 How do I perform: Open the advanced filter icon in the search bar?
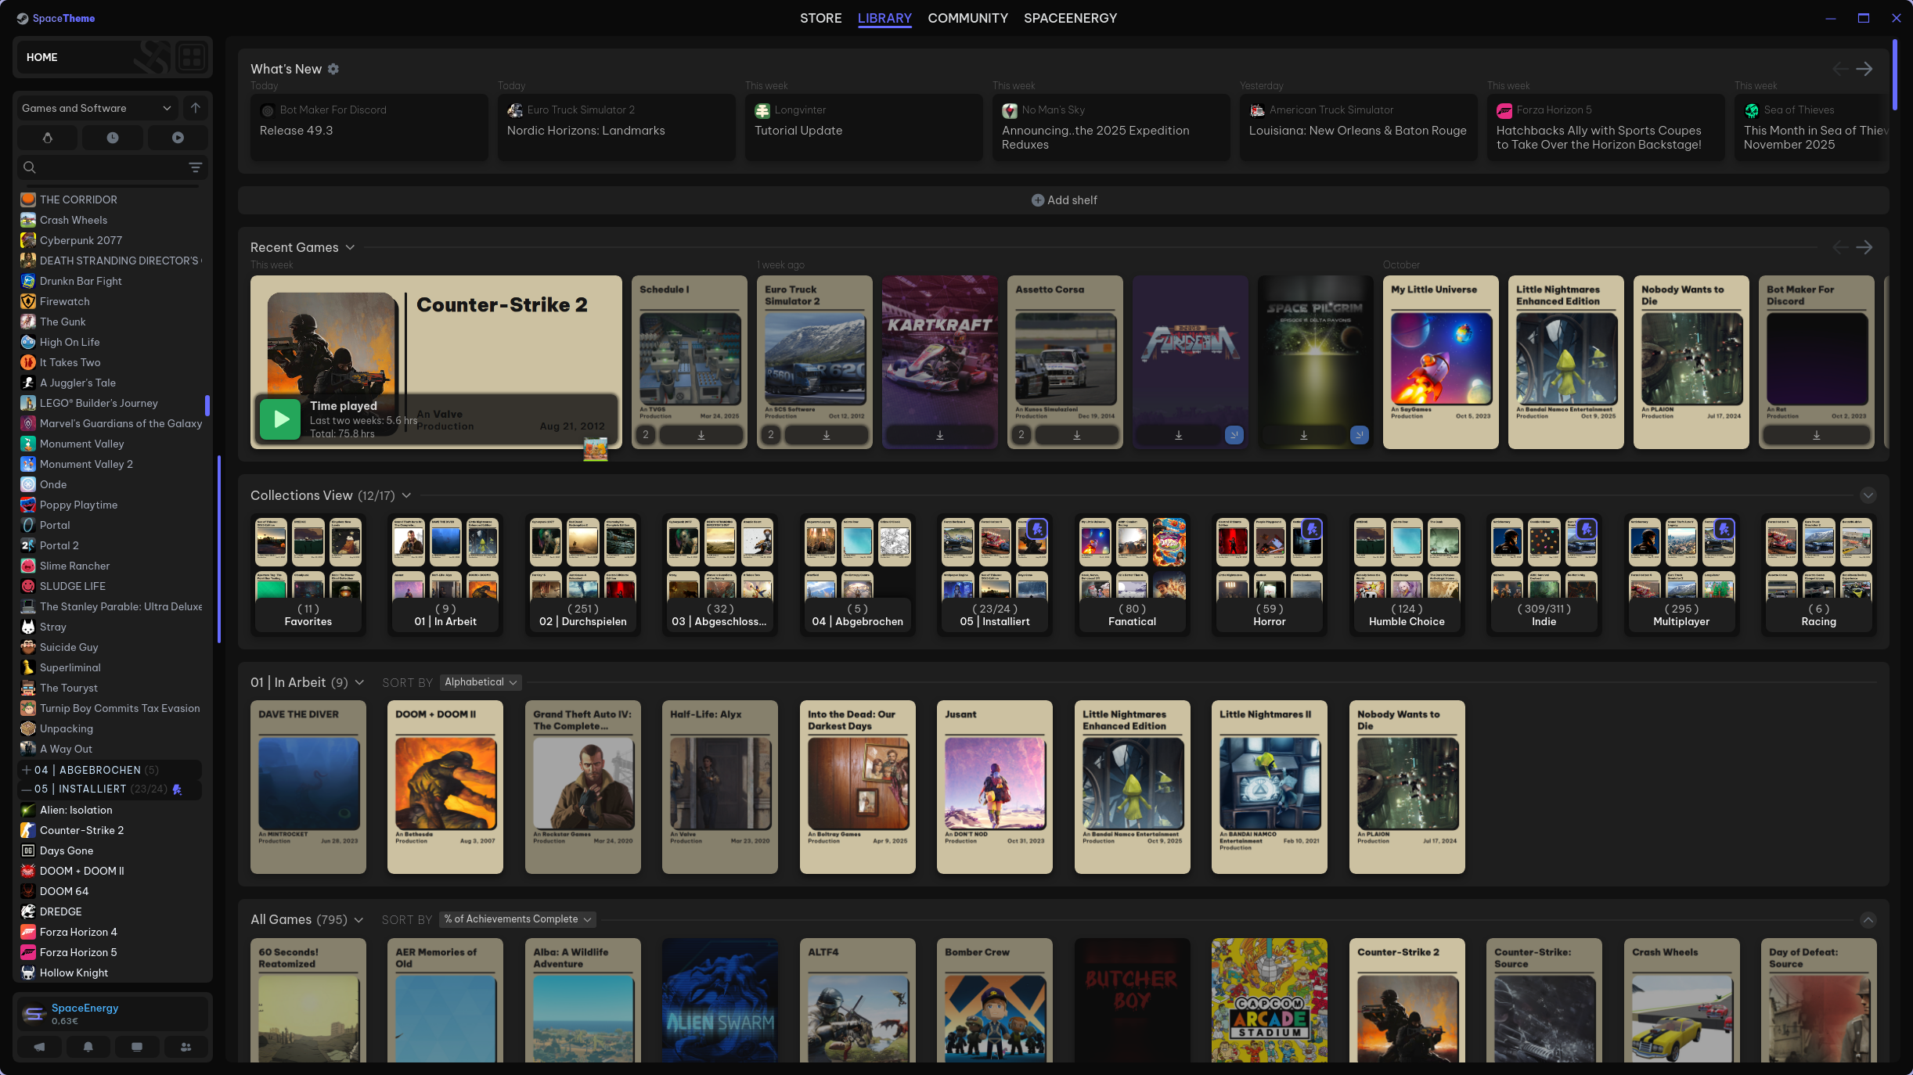coord(195,167)
